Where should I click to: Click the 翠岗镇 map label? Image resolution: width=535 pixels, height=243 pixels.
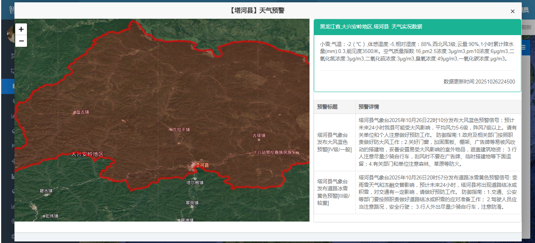pos(192,202)
